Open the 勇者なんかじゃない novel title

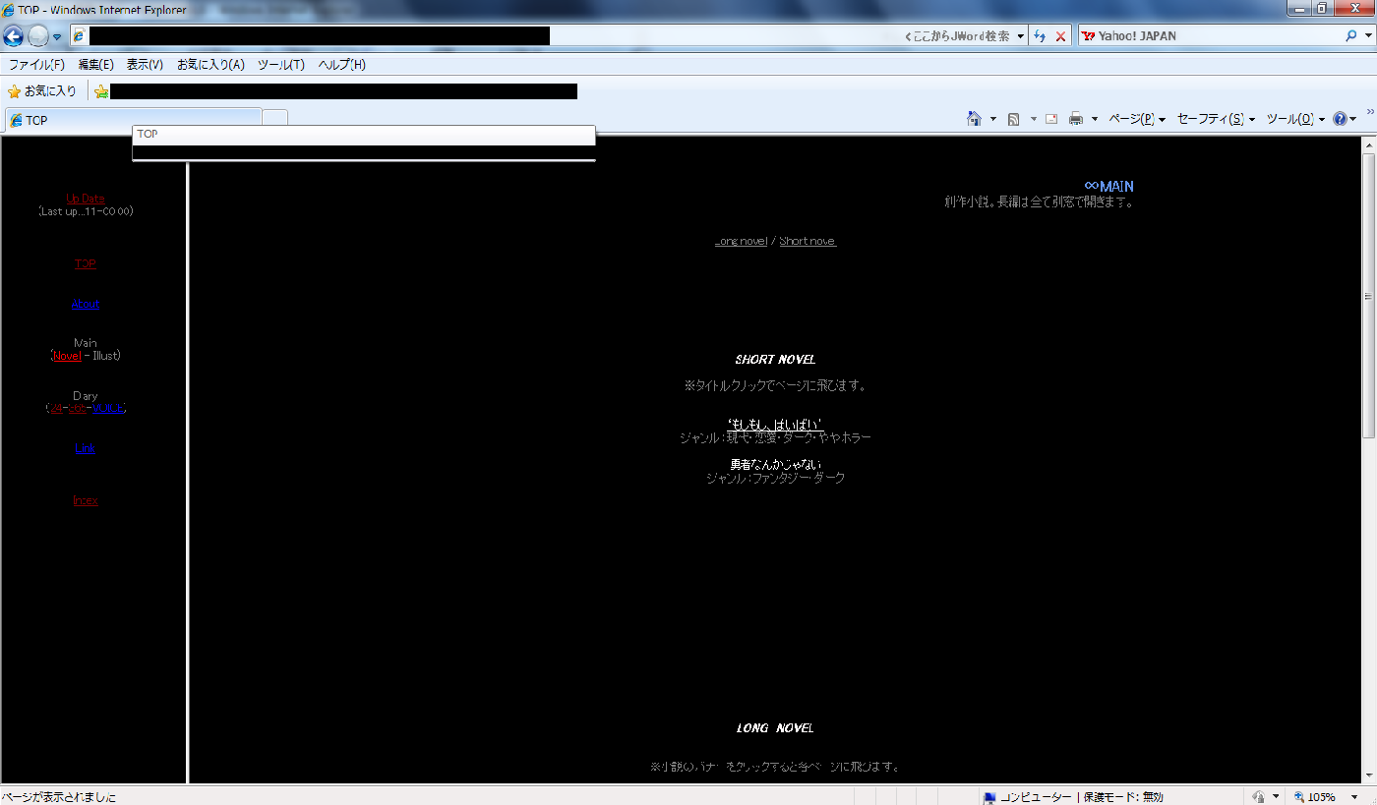[x=775, y=464]
